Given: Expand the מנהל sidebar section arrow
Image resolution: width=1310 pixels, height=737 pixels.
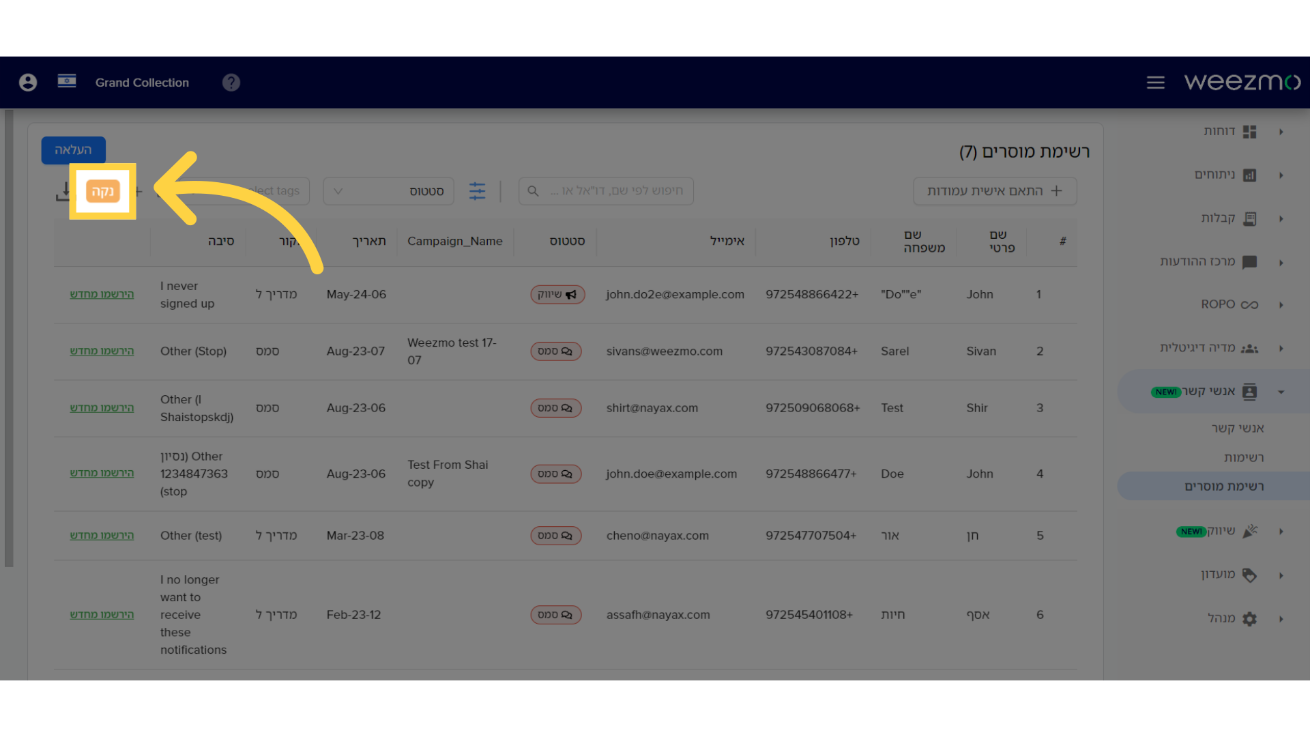Looking at the screenshot, I should point(1281,619).
